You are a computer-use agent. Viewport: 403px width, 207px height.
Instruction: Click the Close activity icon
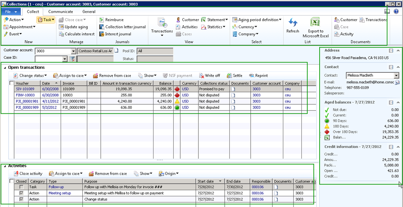coord(16,174)
